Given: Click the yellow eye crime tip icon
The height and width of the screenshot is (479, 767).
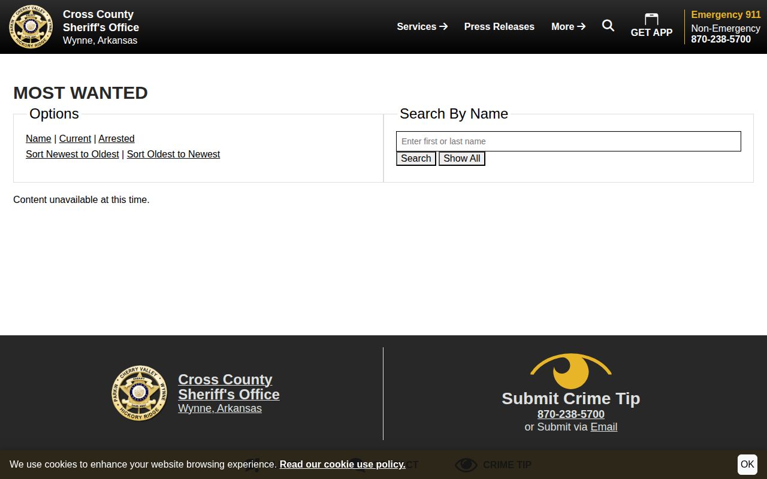Looking at the screenshot, I should (571, 371).
